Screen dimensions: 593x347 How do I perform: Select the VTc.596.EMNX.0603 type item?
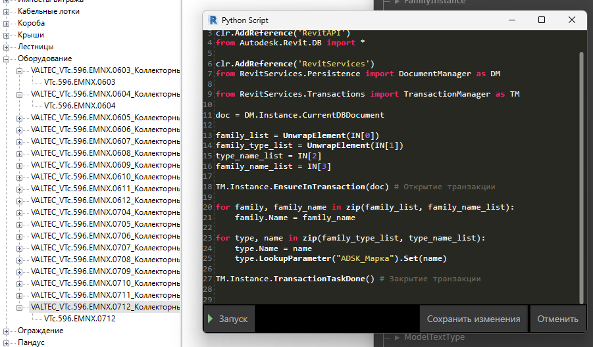click(x=80, y=82)
